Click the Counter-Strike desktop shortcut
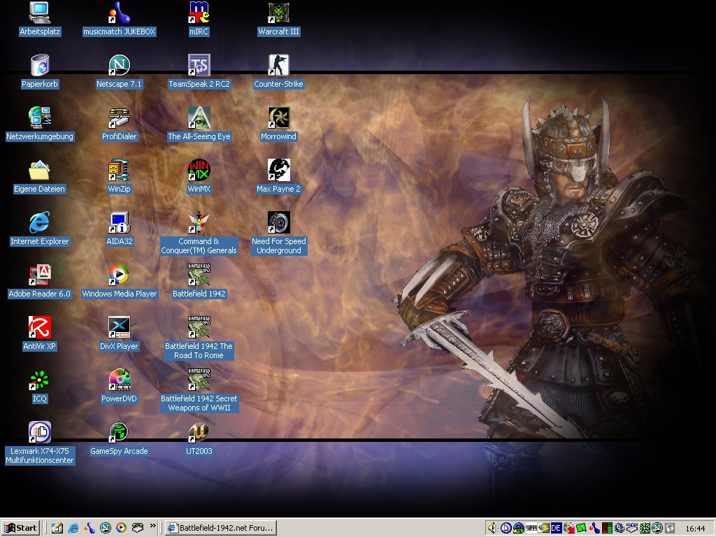716x537 pixels. click(278, 71)
